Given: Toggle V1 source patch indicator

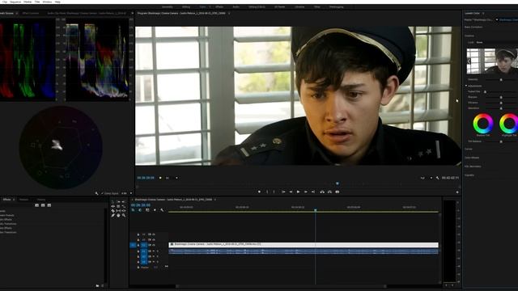Looking at the screenshot, I should pos(133,245).
